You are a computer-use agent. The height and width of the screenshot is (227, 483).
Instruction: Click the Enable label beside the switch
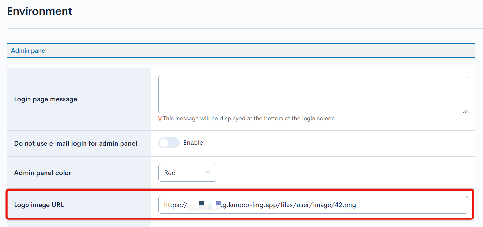tap(193, 143)
